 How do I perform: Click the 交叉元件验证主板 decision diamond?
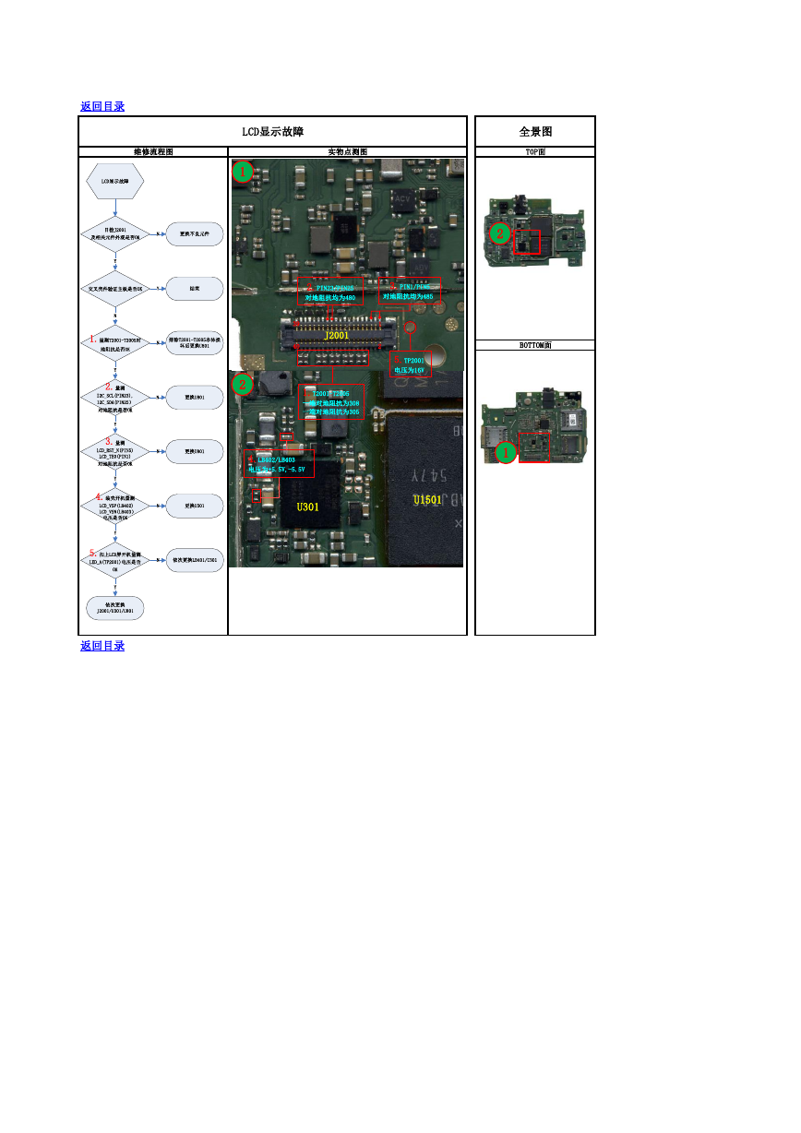point(115,288)
